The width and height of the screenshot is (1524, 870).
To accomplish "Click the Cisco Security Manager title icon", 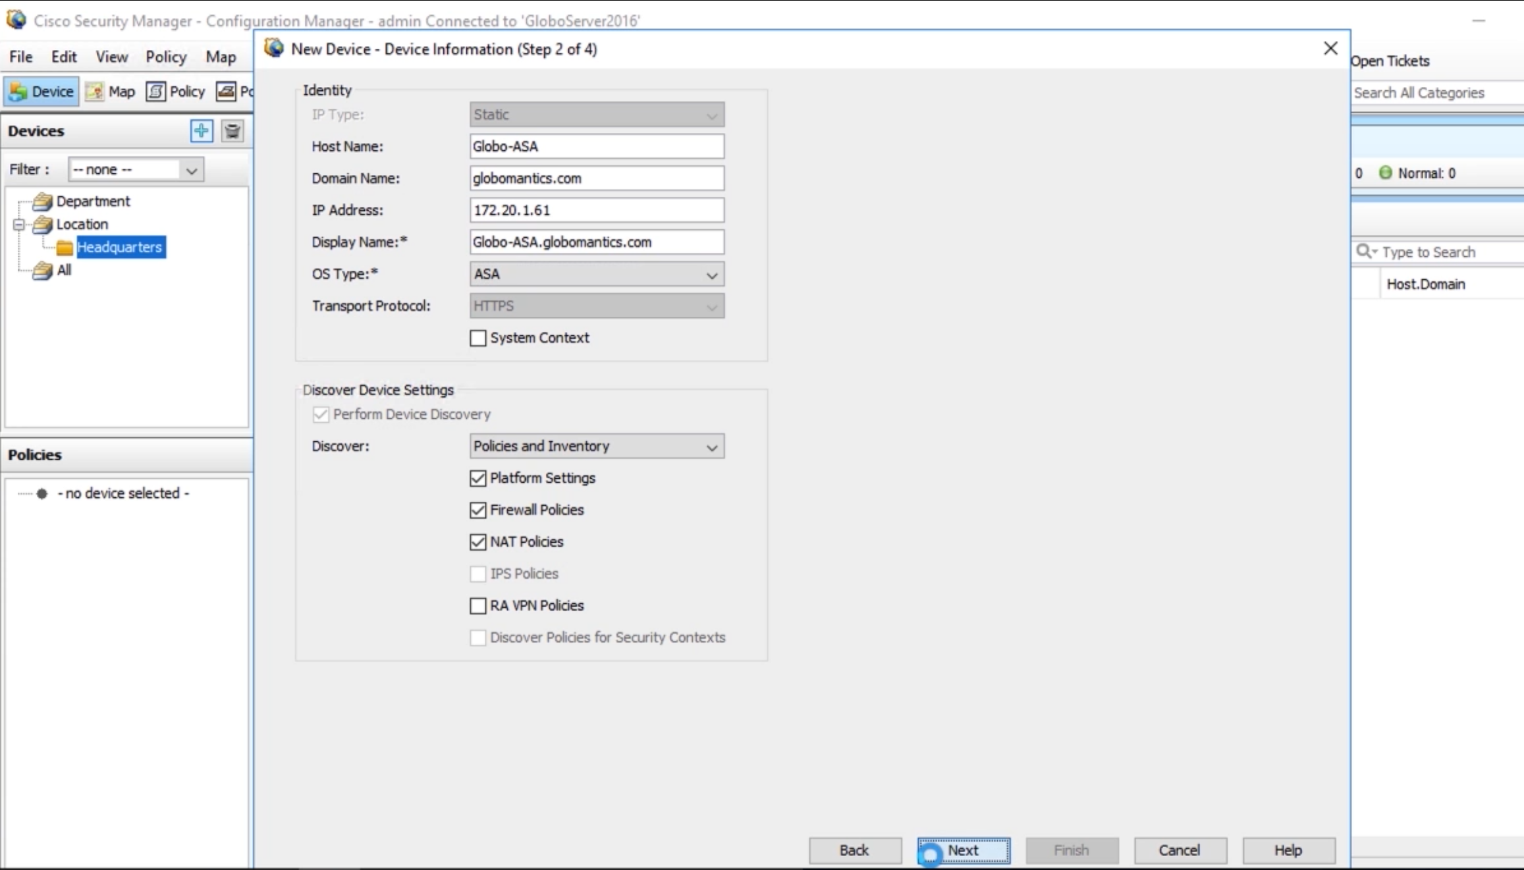I will pyautogui.click(x=16, y=20).
